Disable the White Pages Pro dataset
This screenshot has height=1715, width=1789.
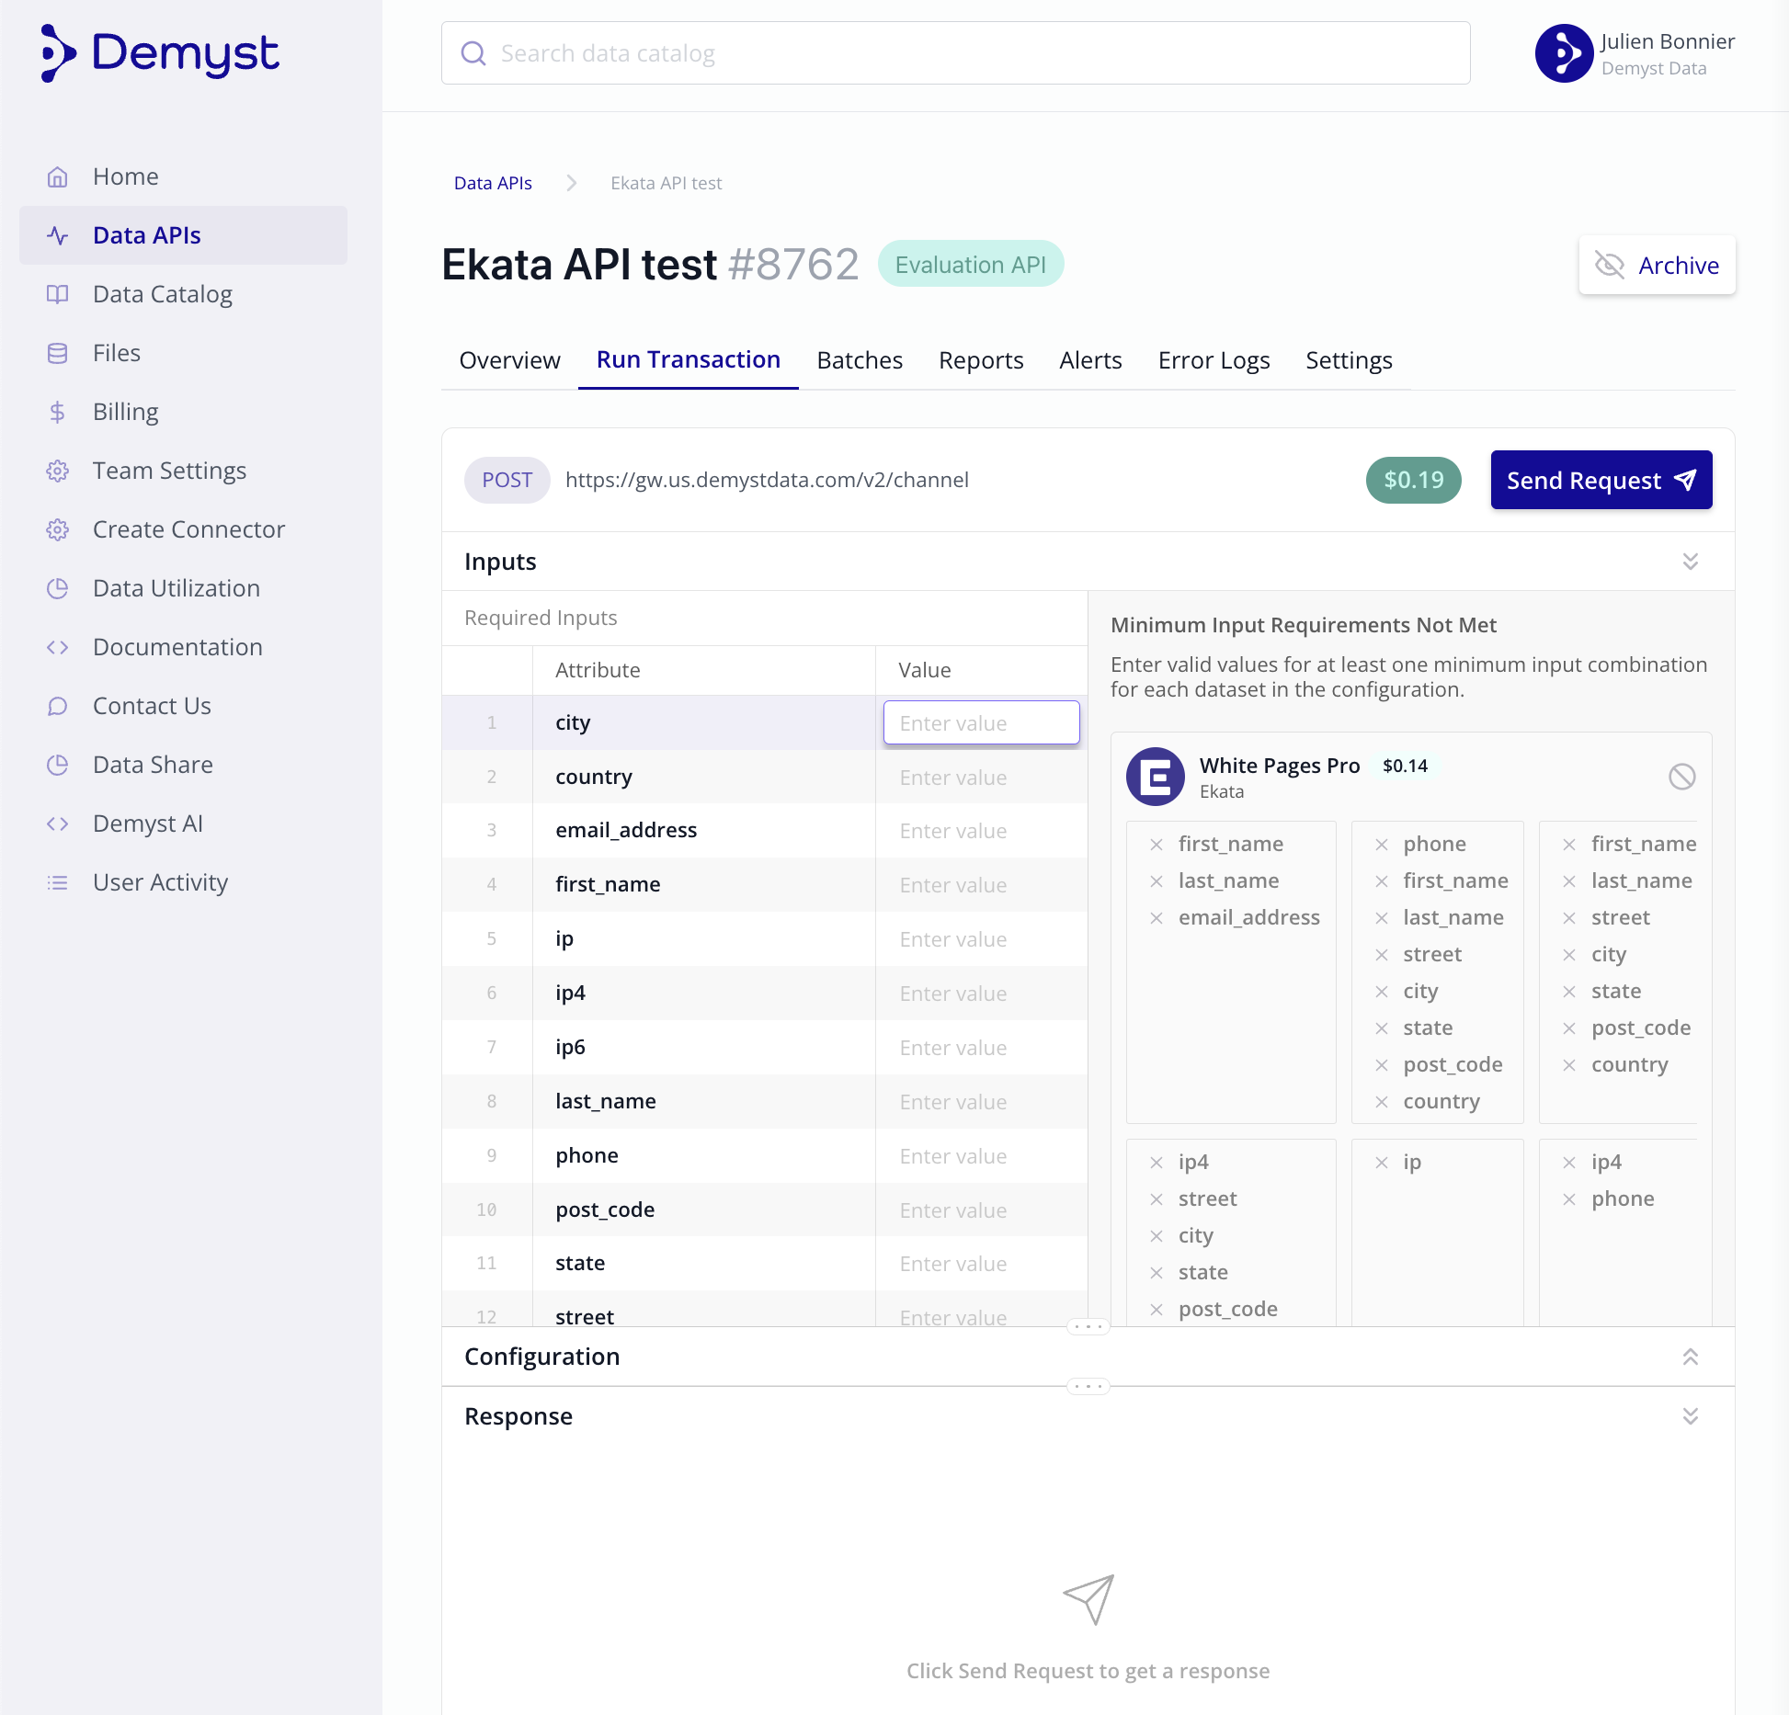pos(1681,777)
